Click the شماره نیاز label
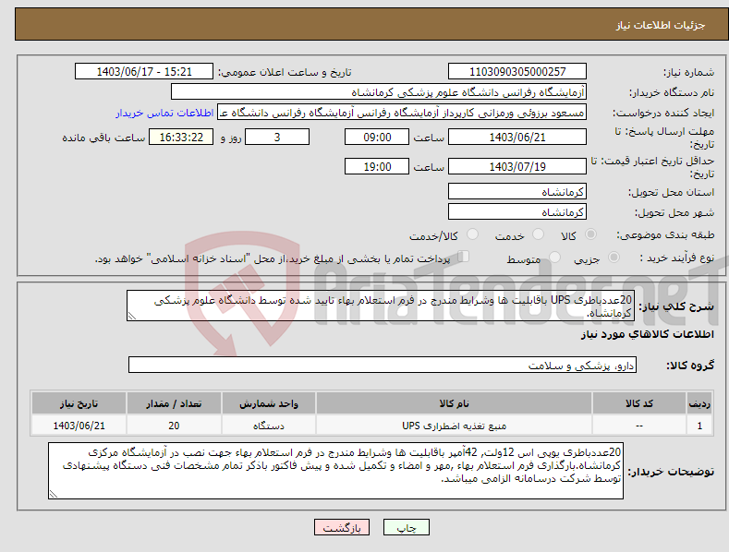 tap(688, 72)
